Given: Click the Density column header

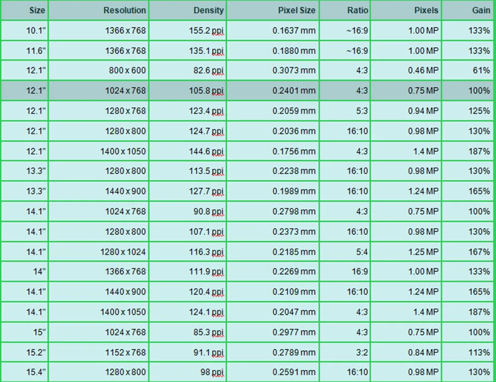Looking at the screenshot, I should 188,10.
